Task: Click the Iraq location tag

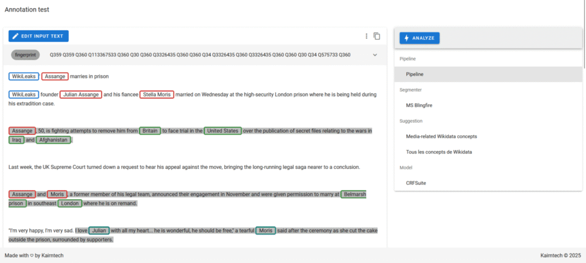Action: [17, 140]
